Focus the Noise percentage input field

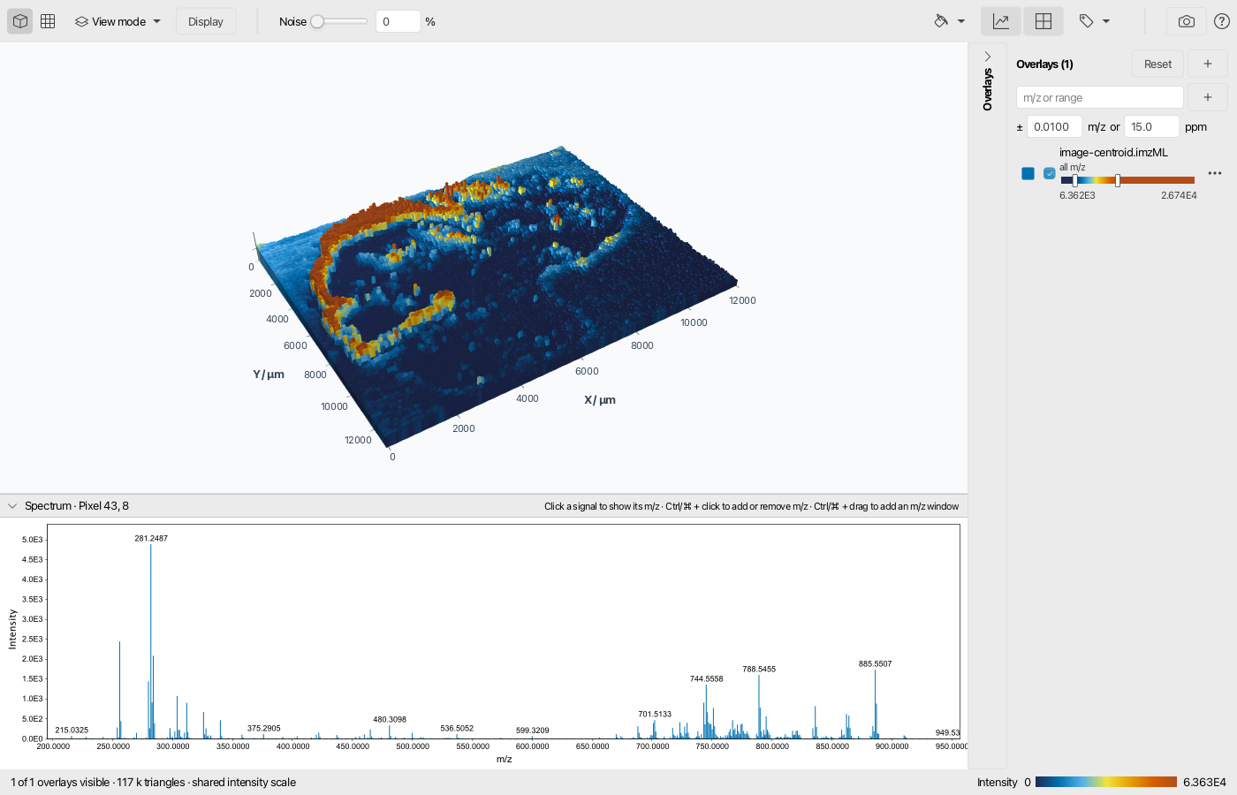(398, 21)
